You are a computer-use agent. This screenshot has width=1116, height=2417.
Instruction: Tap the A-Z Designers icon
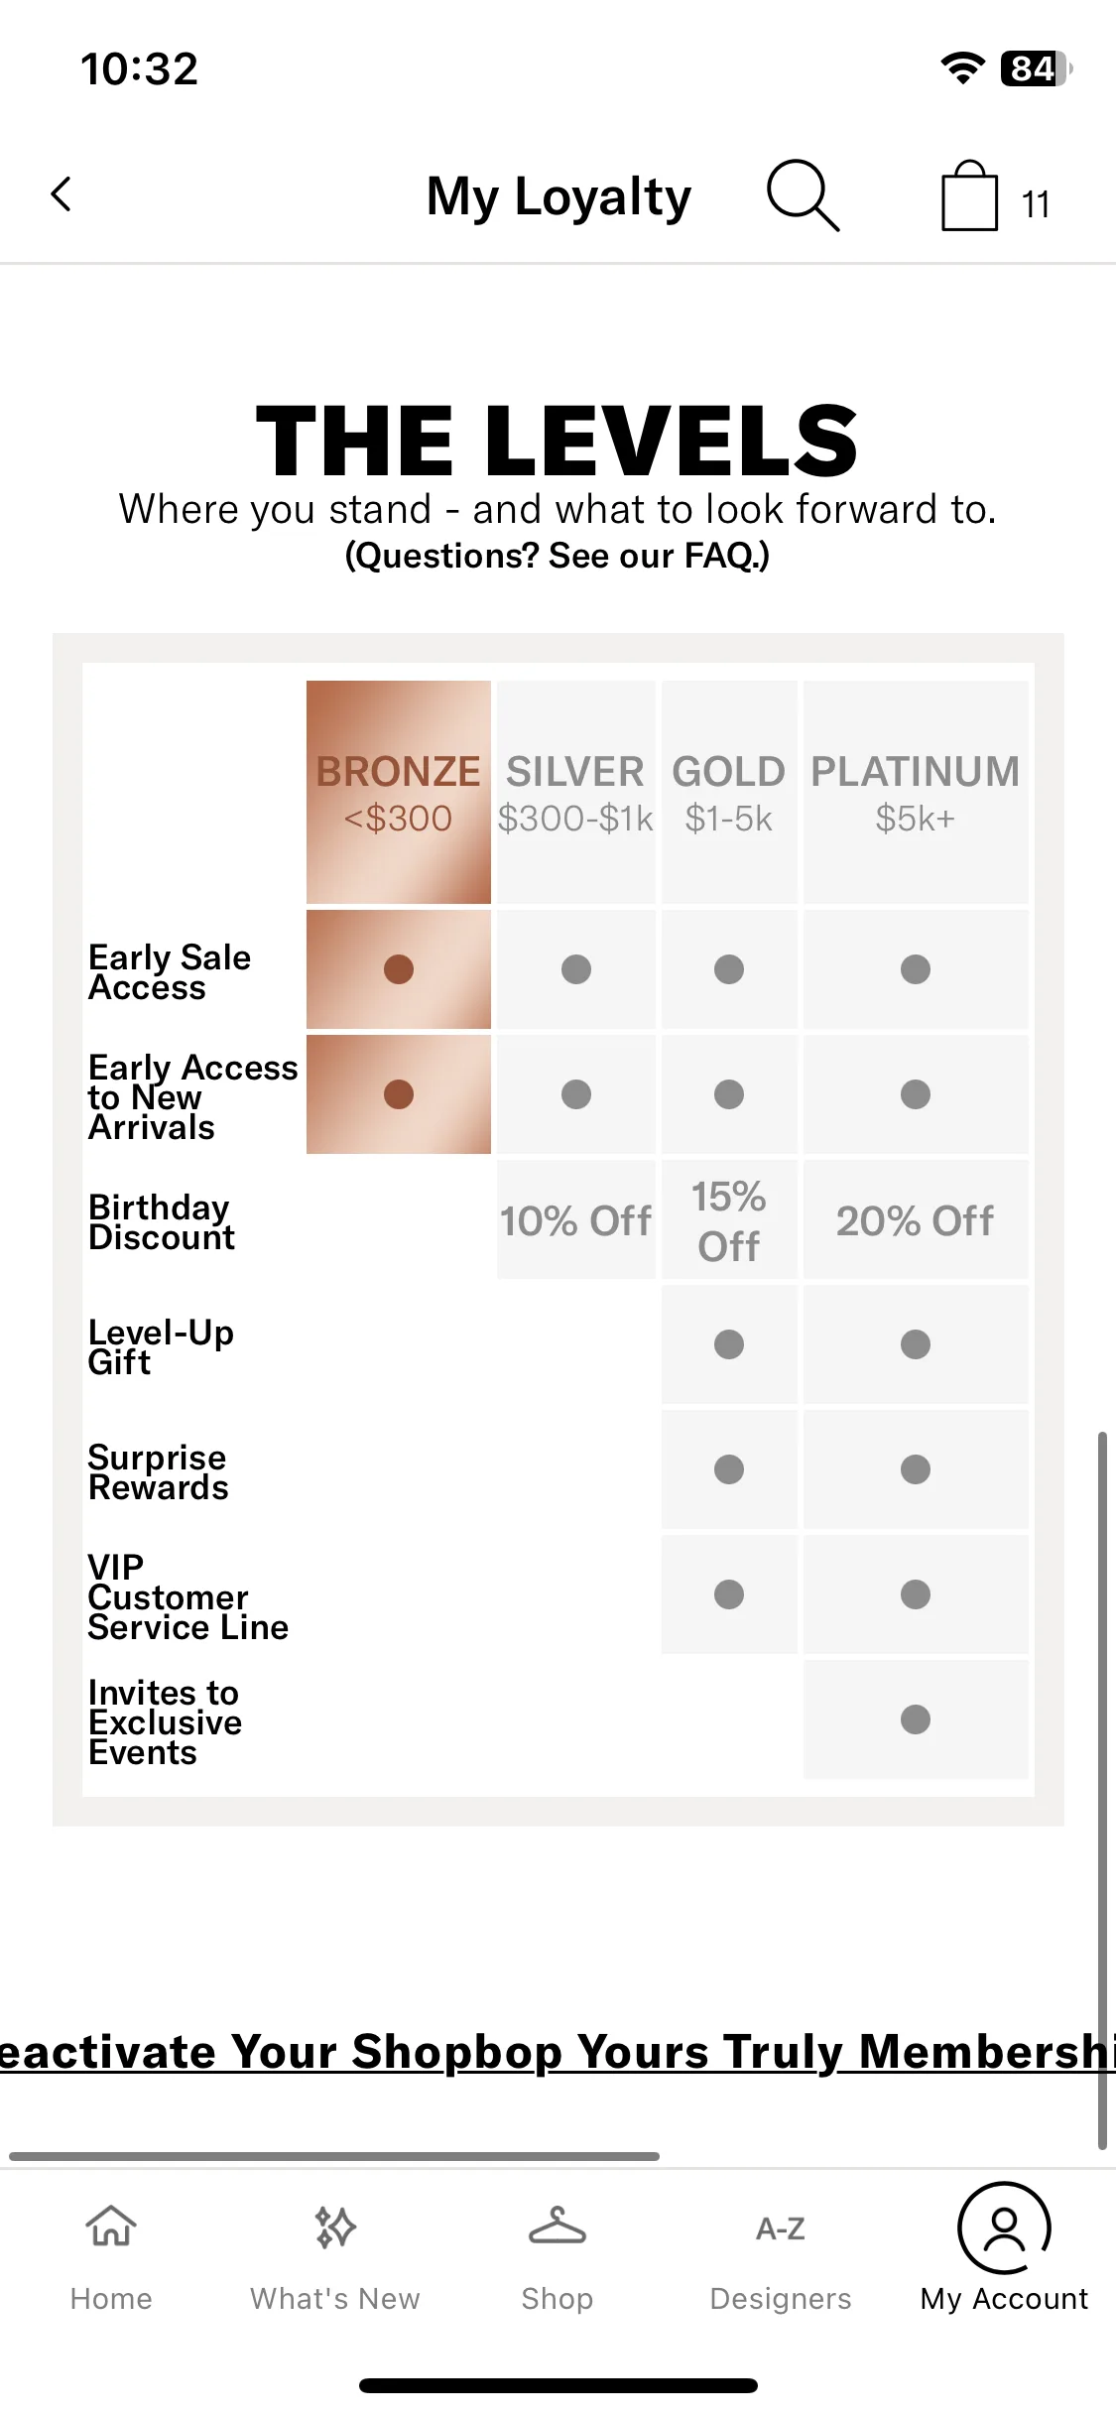(781, 2228)
